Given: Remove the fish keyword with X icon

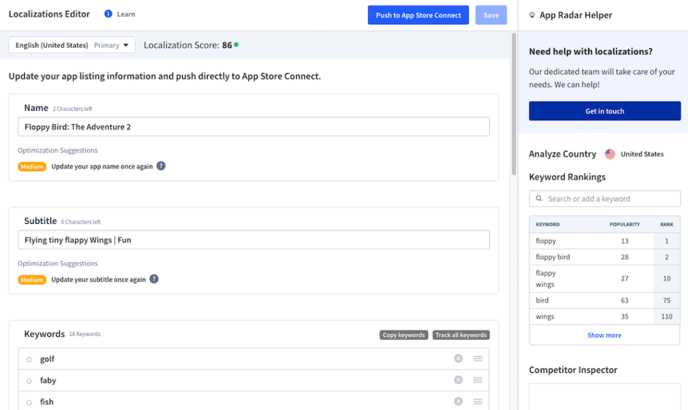Looking at the screenshot, I should (458, 401).
